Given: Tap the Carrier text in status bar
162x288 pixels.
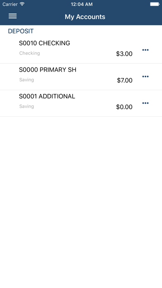Looking at the screenshot, I should [10, 4].
